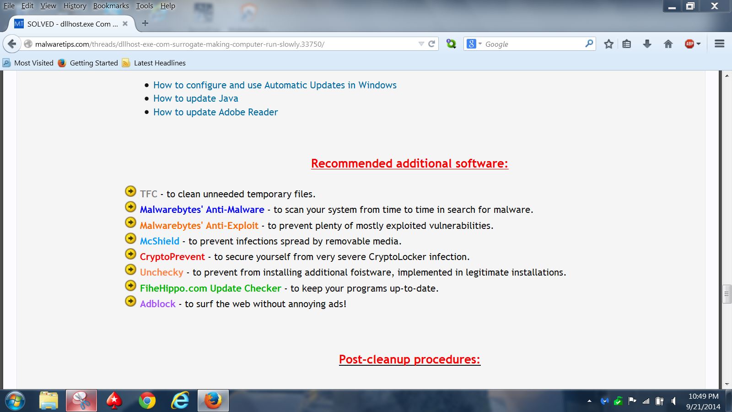Follow the FiheHippo.com Update Checker link
The height and width of the screenshot is (412, 732).
click(x=210, y=288)
